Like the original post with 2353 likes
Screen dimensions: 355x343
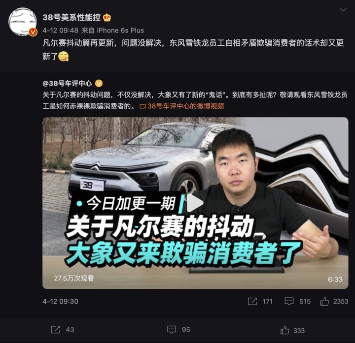(x=334, y=302)
